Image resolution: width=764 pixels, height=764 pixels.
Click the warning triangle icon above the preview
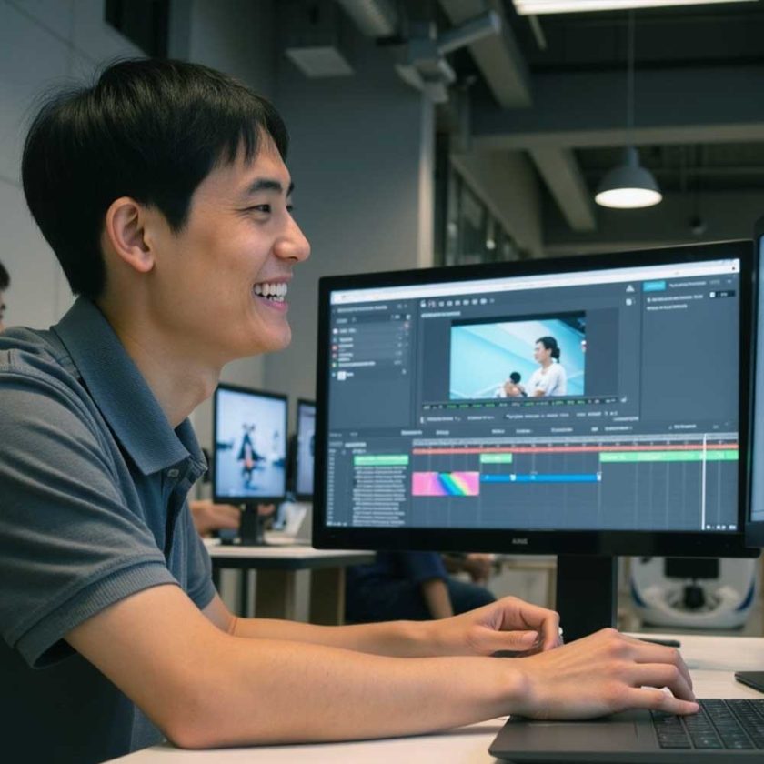pos(629,288)
